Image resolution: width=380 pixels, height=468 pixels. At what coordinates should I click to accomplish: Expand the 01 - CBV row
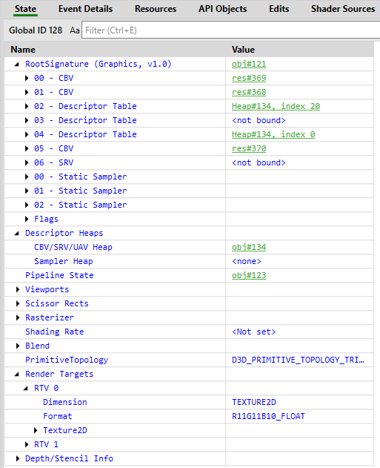pyautogui.click(x=27, y=92)
